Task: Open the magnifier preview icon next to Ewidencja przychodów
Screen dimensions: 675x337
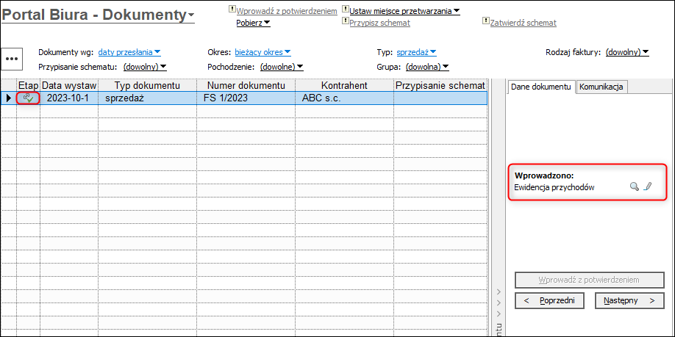Action: click(x=634, y=186)
